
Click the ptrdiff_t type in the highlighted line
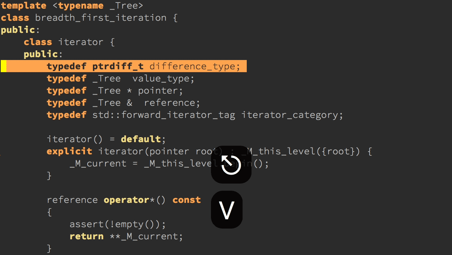(x=118, y=66)
